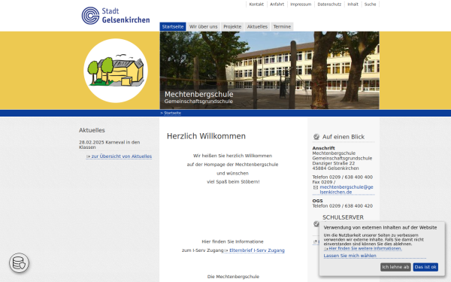Viewport: 451px width, 282px height.
Task: Open the Elternbrief I-Serv Zugang link
Action: (255, 250)
